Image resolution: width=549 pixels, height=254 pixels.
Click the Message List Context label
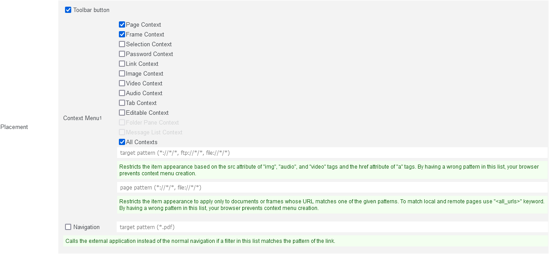click(154, 133)
